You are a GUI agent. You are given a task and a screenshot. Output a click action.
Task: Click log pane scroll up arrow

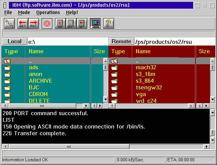pos(213,112)
